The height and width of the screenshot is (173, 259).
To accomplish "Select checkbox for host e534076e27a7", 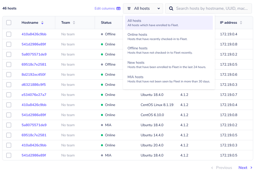I will [x=9, y=95].
